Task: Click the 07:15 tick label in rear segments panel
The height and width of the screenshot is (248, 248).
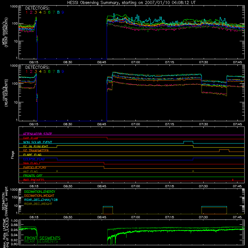Action: [170, 124]
